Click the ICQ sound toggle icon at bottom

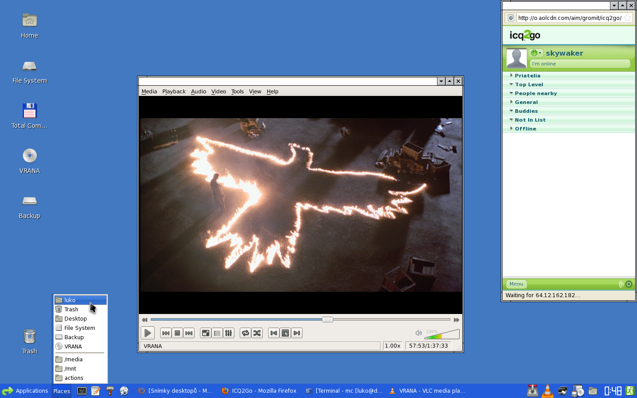pos(626,284)
